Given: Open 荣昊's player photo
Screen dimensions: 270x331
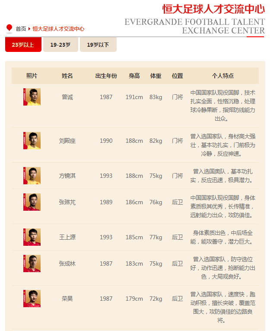Looking at the screenshot, I should pyautogui.click(x=32, y=299).
